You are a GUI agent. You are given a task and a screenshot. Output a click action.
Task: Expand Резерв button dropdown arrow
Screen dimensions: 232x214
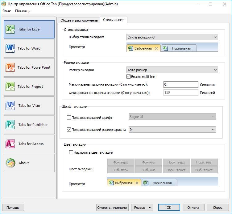(x=150, y=208)
